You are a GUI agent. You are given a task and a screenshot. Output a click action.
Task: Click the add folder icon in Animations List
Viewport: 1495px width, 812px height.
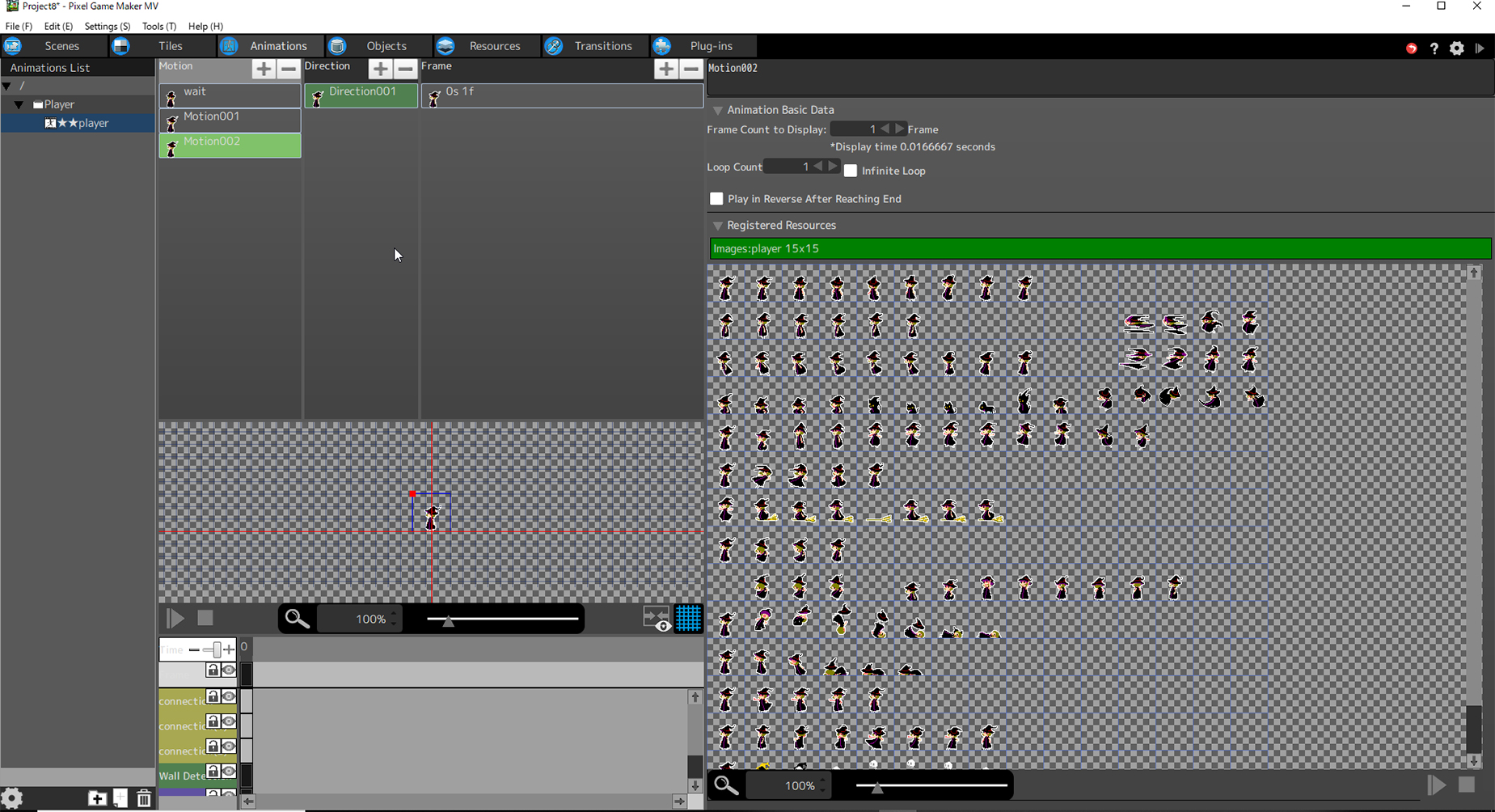(97, 799)
